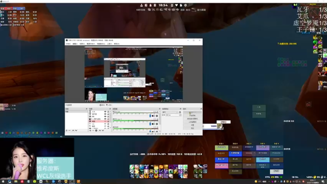
Task: Pop out the Scene Transitions dock panel
Action: tap(180, 109)
